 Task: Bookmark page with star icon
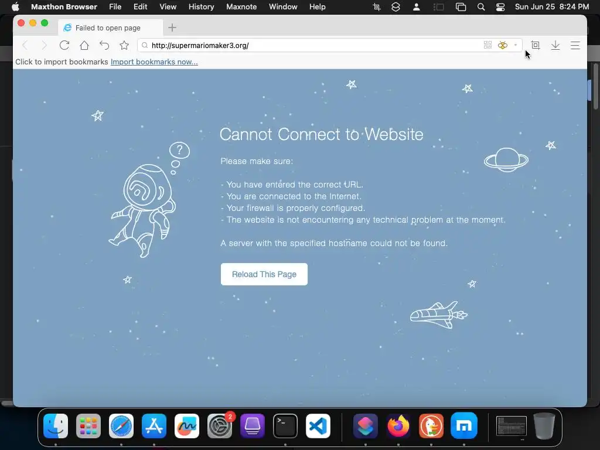pyautogui.click(x=124, y=46)
